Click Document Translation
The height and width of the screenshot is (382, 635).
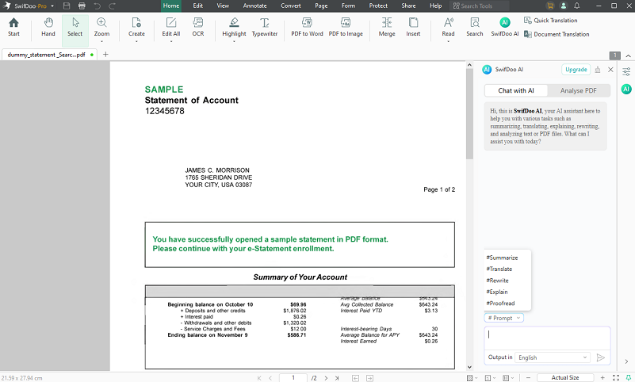pyautogui.click(x=557, y=34)
